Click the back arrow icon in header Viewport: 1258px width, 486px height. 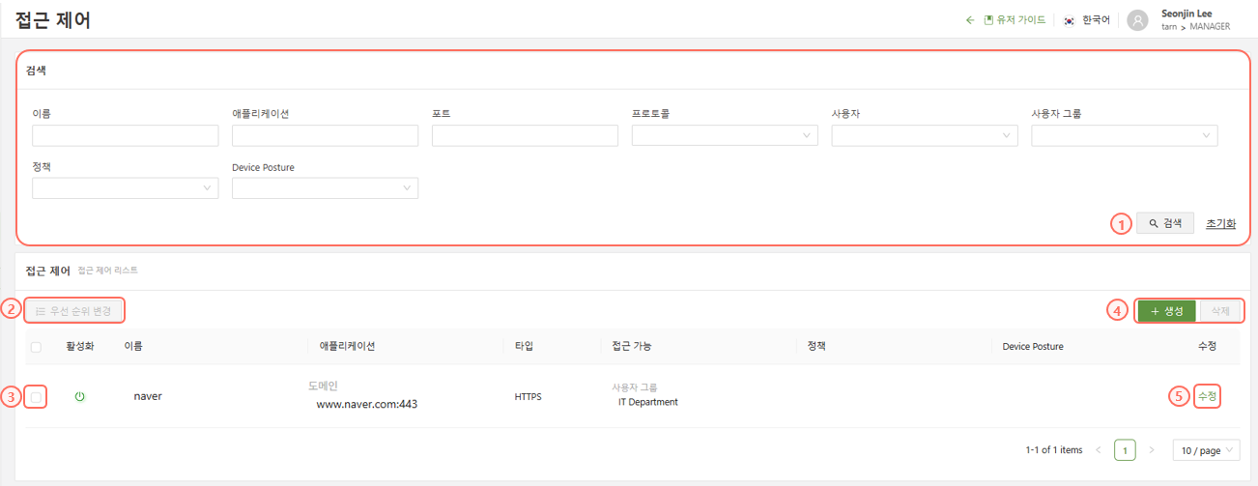970,20
